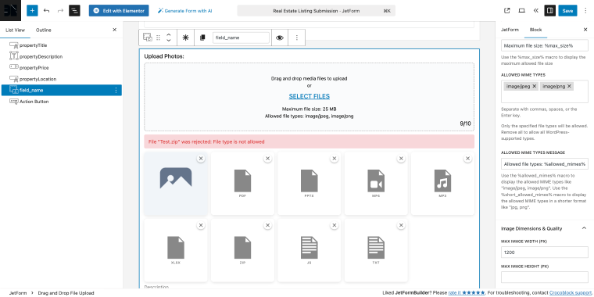
Task: Remove the image thumbnail file
Action: [201, 159]
